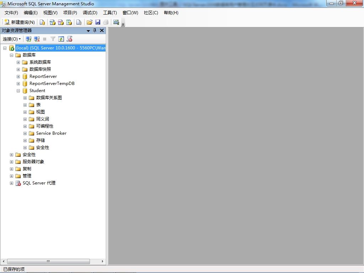Screen dimensions: 364x273
Task: Click the activity monitor chart icon
Action: click(x=116, y=22)
